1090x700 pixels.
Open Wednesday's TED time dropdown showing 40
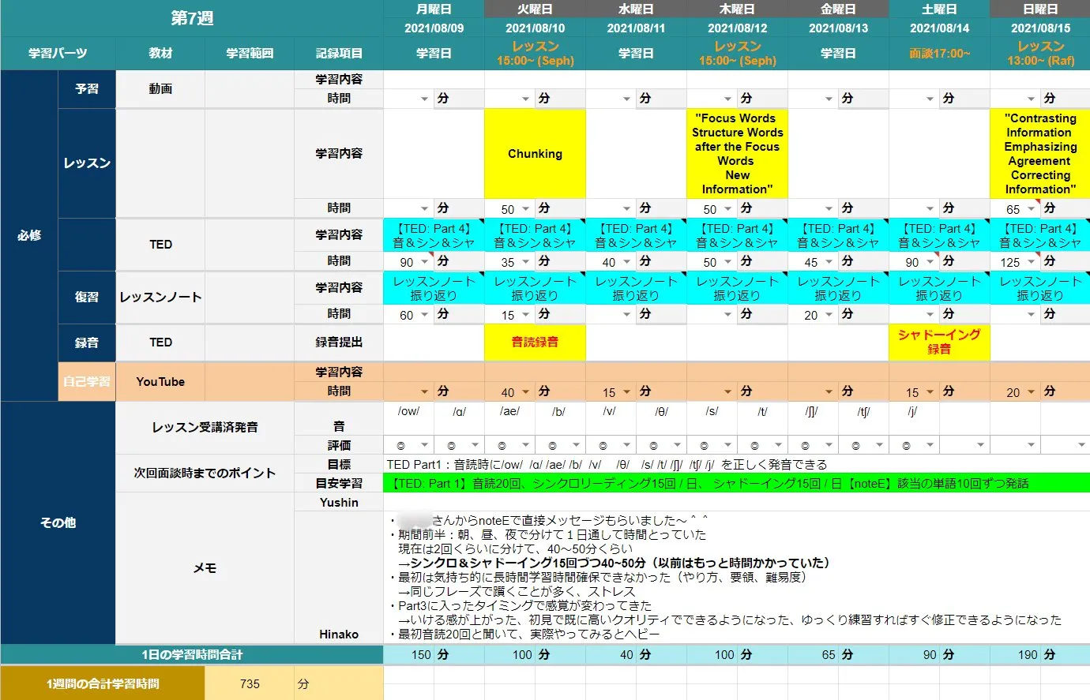(x=627, y=262)
